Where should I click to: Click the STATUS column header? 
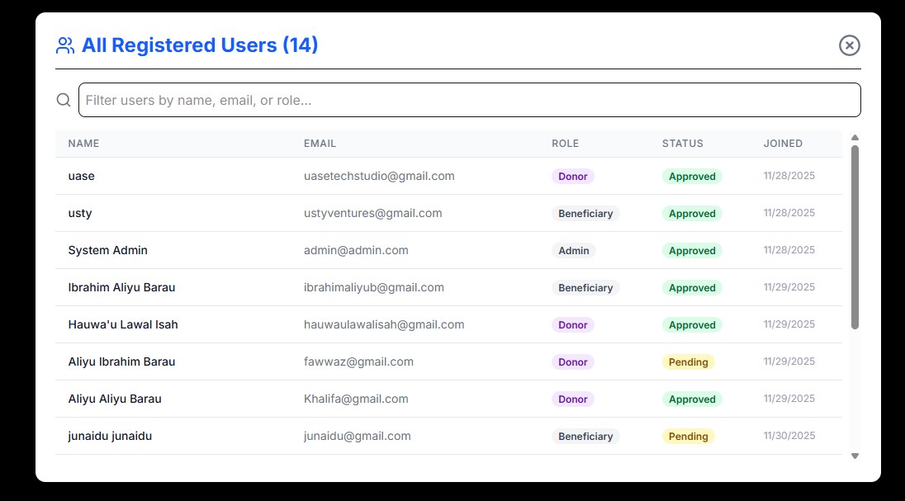click(682, 144)
